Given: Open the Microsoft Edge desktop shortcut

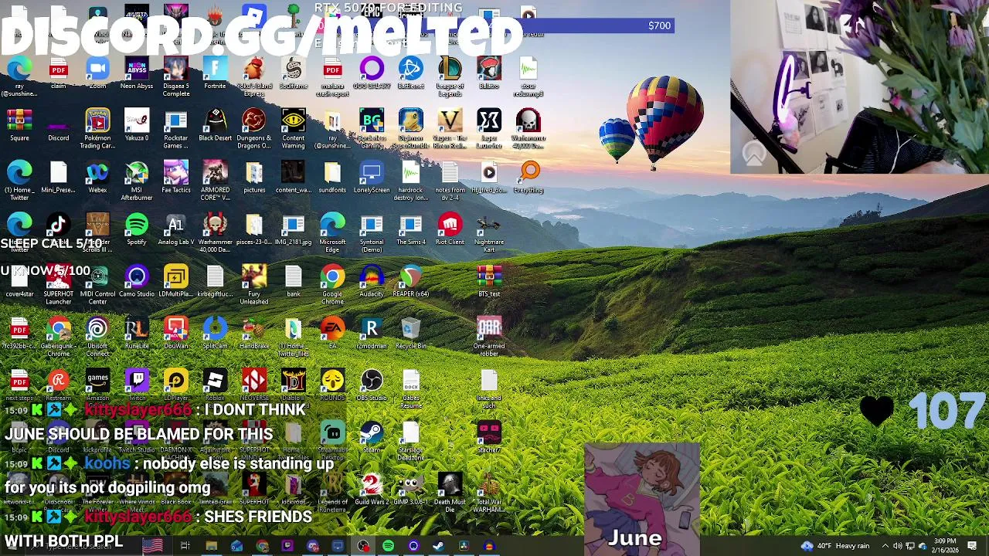Looking at the screenshot, I should (x=332, y=232).
